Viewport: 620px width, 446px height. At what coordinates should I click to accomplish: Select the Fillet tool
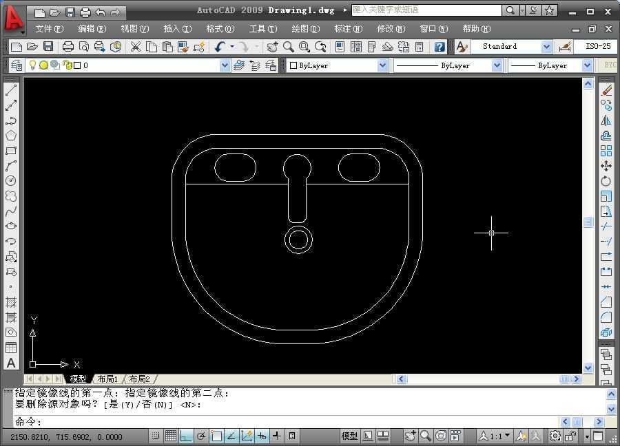[x=606, y=317]
